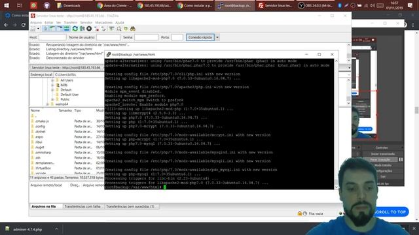
Task: Select the .VirtualBox folder row
Action: pos(67,168)
